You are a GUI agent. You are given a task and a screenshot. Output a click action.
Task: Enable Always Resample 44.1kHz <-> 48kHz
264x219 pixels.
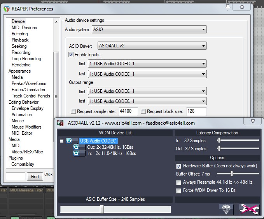point(178,182)
